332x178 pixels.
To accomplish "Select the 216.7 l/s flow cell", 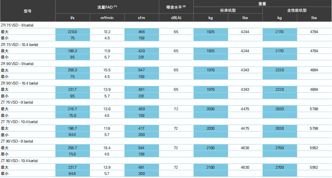I will pyautogui.click(x=72, y=109).
